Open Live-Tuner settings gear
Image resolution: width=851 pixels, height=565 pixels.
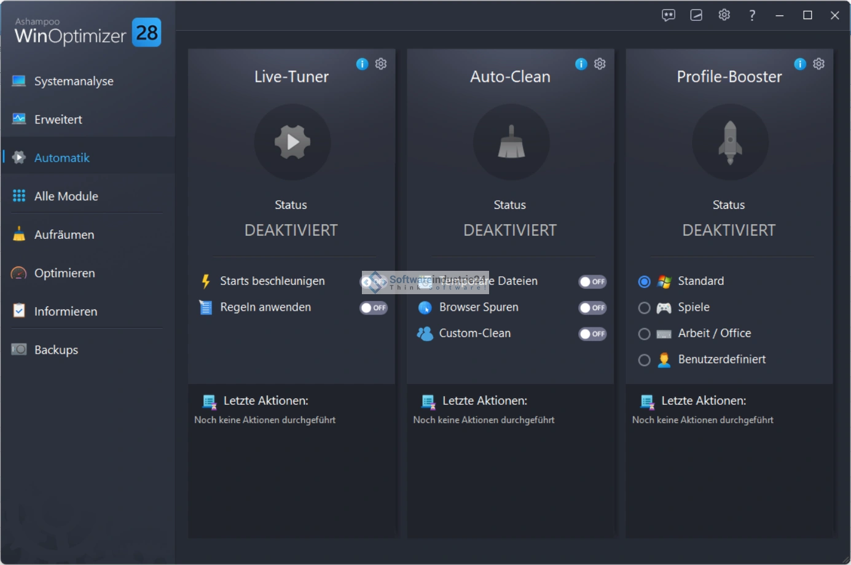(x=381, y=64)
